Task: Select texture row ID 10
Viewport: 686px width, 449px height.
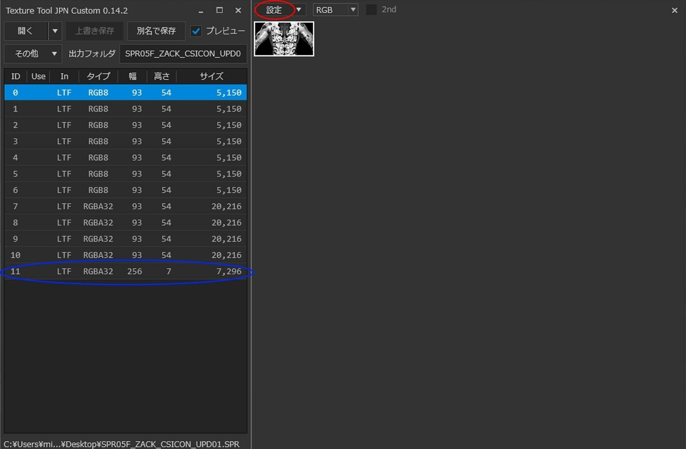Action: point(125,254)
